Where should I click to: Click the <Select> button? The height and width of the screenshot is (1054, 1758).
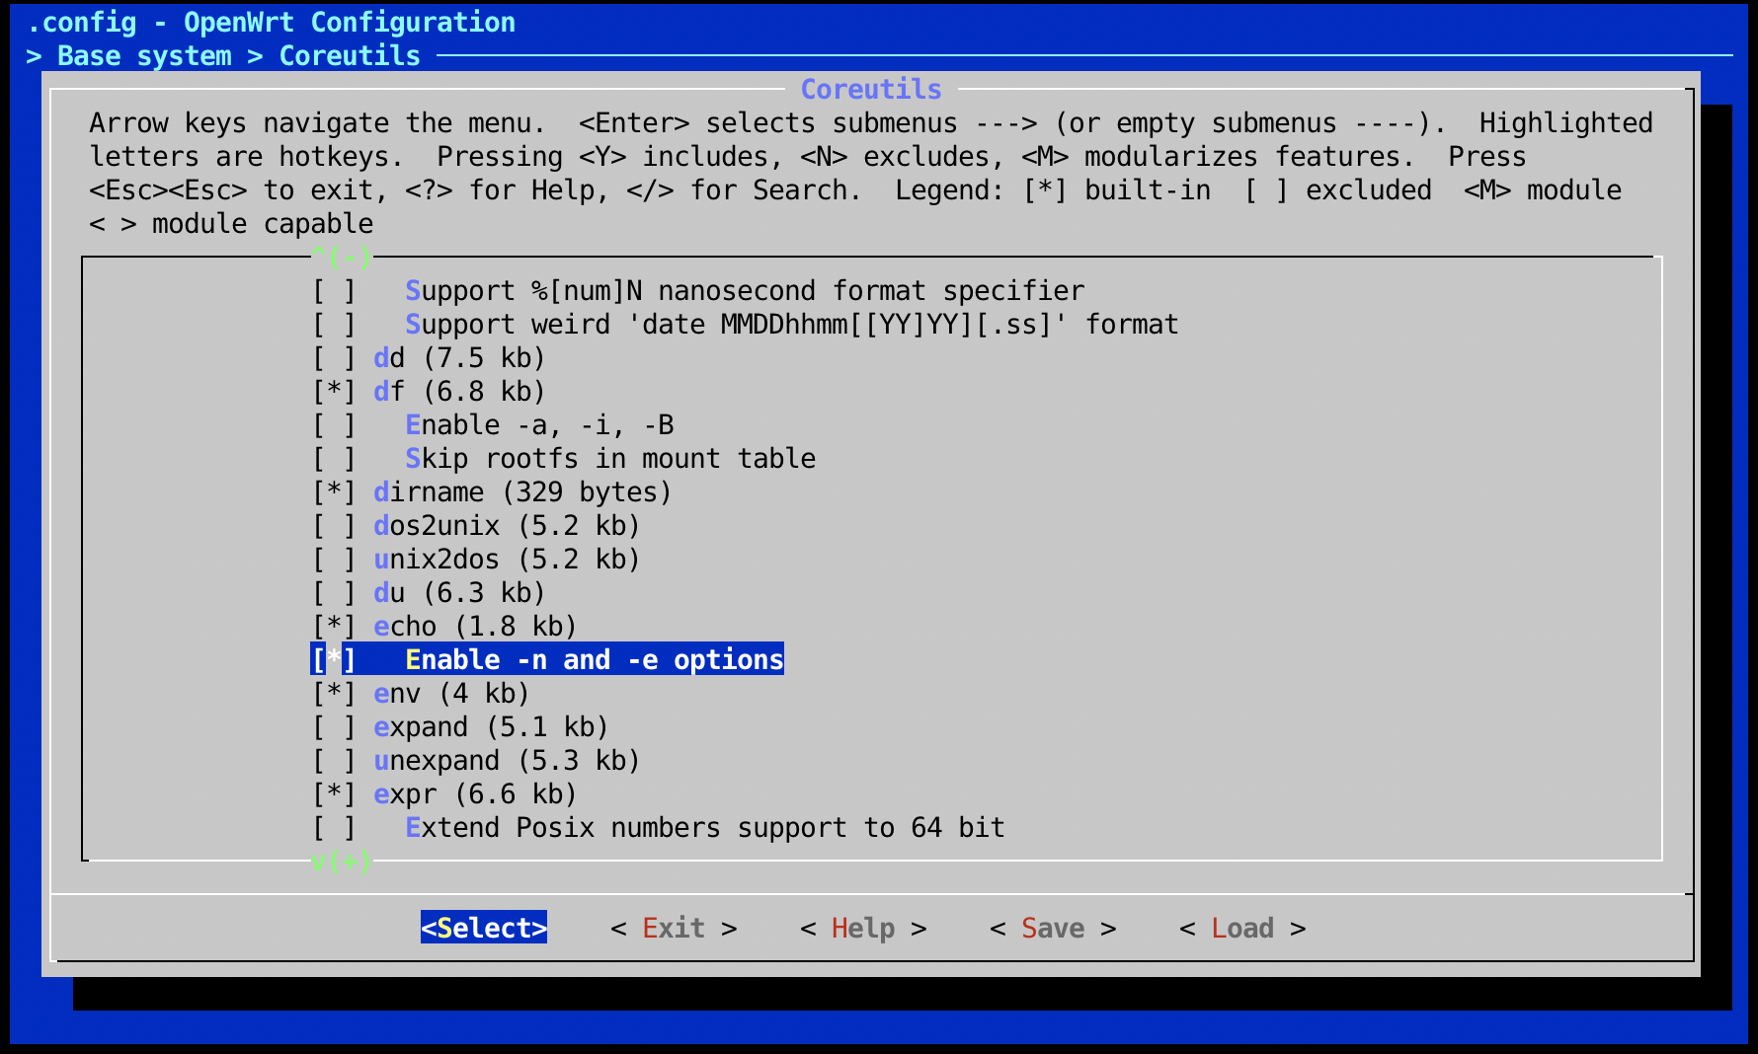coord(484,929)
